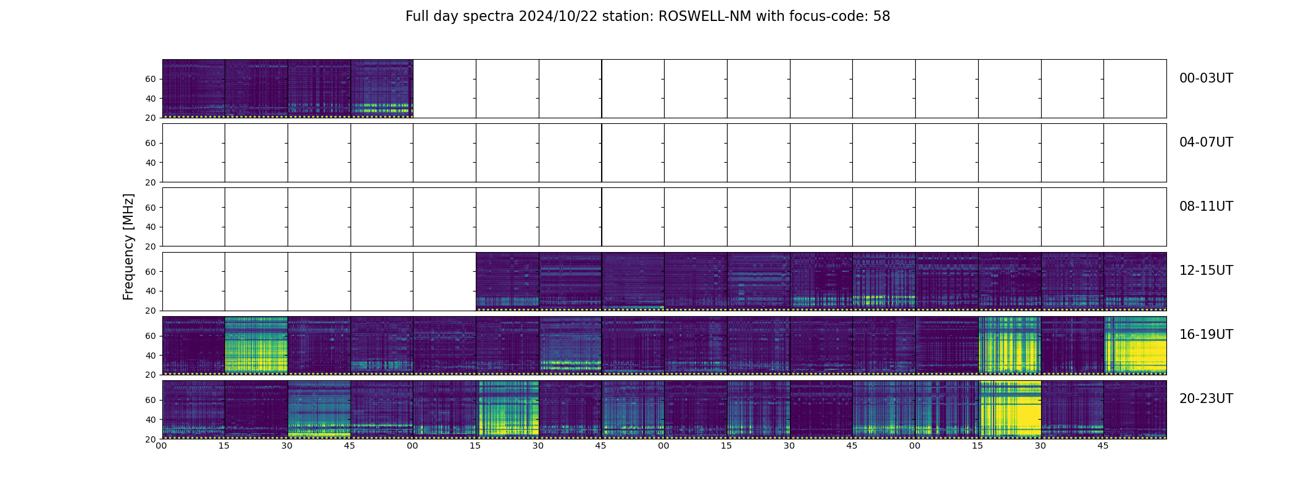1296x493 pixels.
Task: Open the 22:45 spectrogram panel in the 20-23UT row
Action: pos(884,410)
